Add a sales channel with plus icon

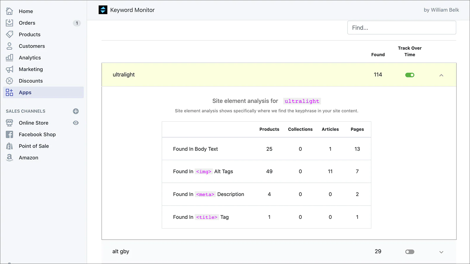[x=76, y=111]
